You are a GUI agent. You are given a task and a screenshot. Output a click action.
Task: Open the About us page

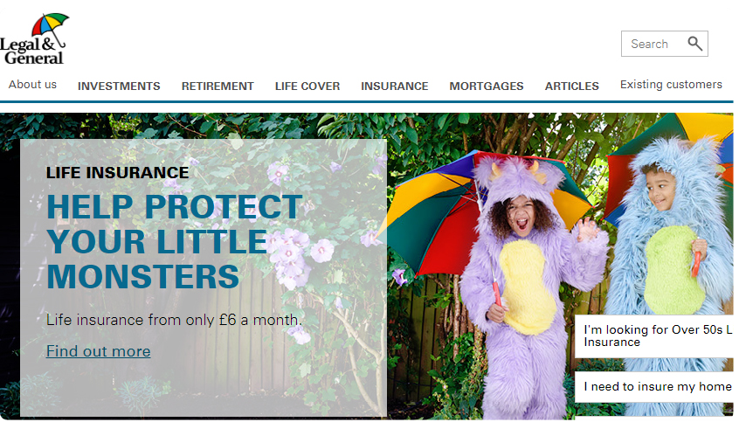pos(32,85)
